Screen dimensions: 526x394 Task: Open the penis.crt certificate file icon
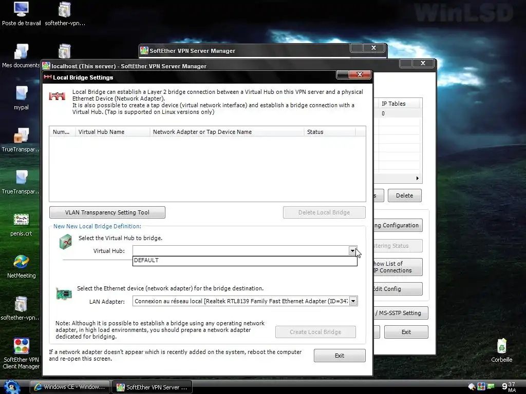tap(21, 224)
